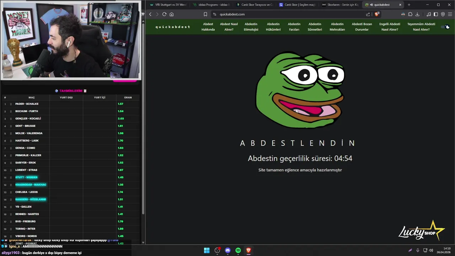Screen dimensions: 455x256
Task: Open Engelli Abdesti Nasıl Alınır page
Action: pyautogui.click(x=390, y=27)
